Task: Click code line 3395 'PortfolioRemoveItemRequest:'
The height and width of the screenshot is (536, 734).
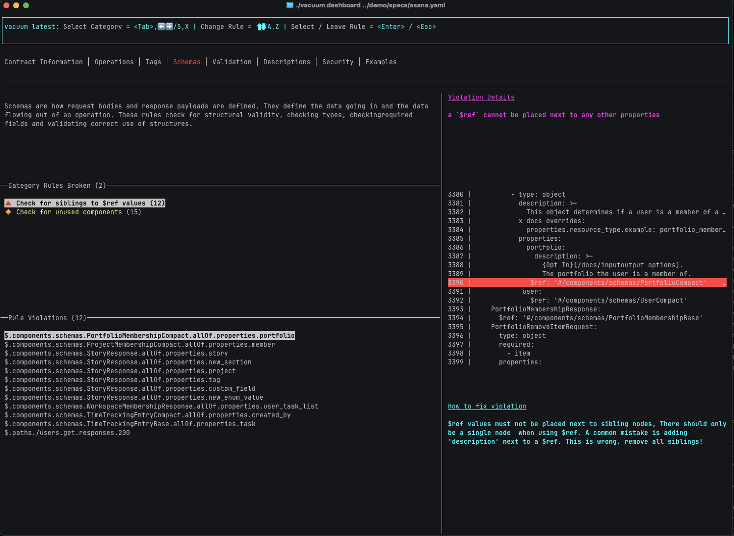Action: click(523, 327)
